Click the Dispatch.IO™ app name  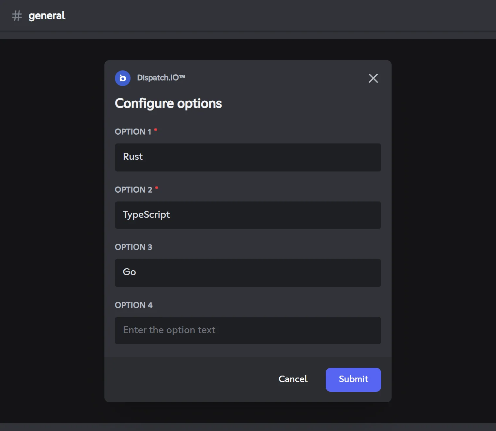pos(161,78)
